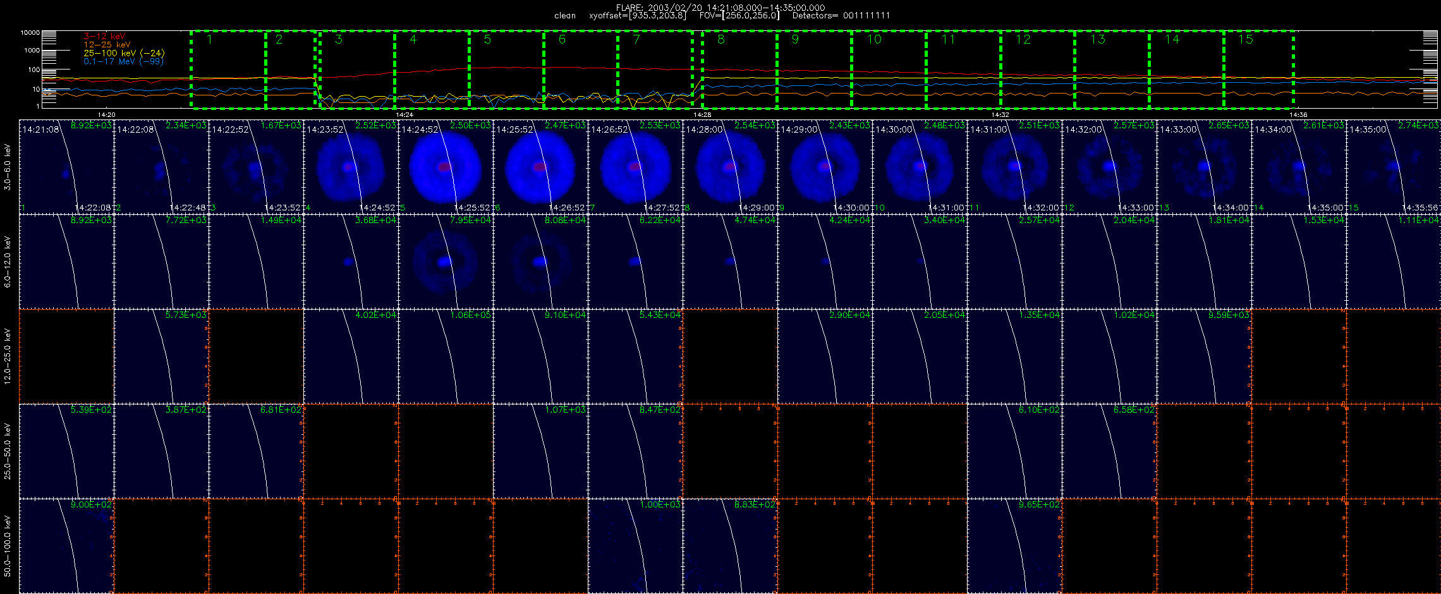Screen dimensions: 1441x594
Task: Click interval 3 label on the light curve
Action: tap(339, 39)
